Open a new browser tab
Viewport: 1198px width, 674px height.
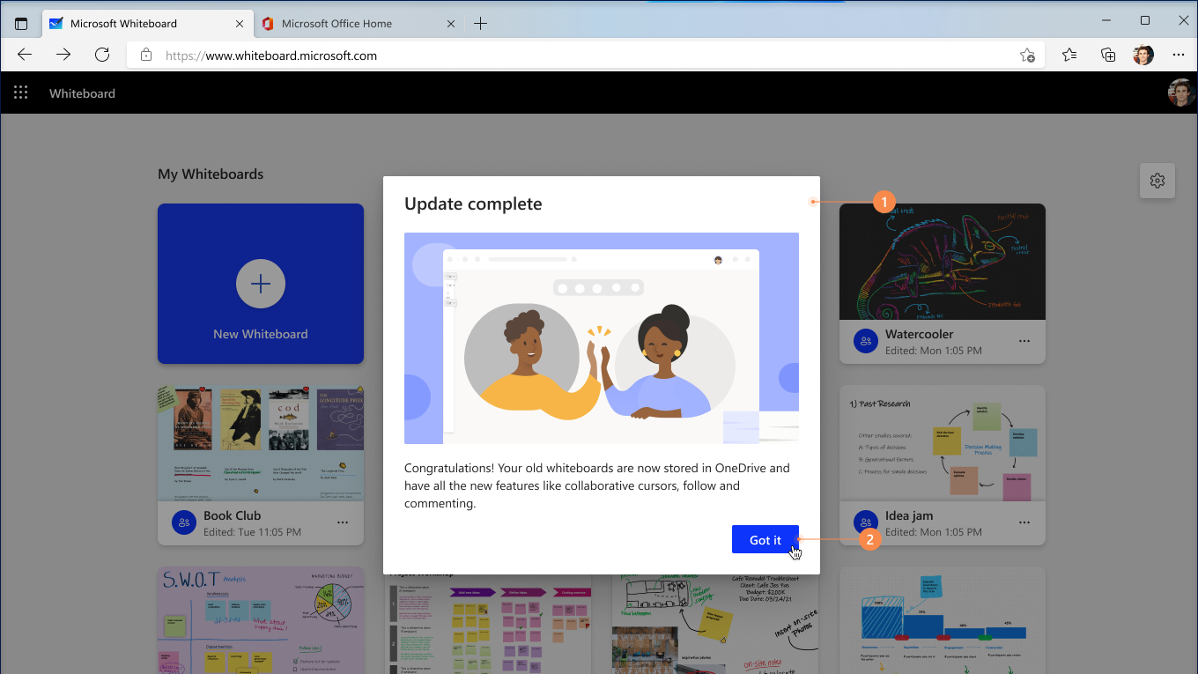click(480, 24)
